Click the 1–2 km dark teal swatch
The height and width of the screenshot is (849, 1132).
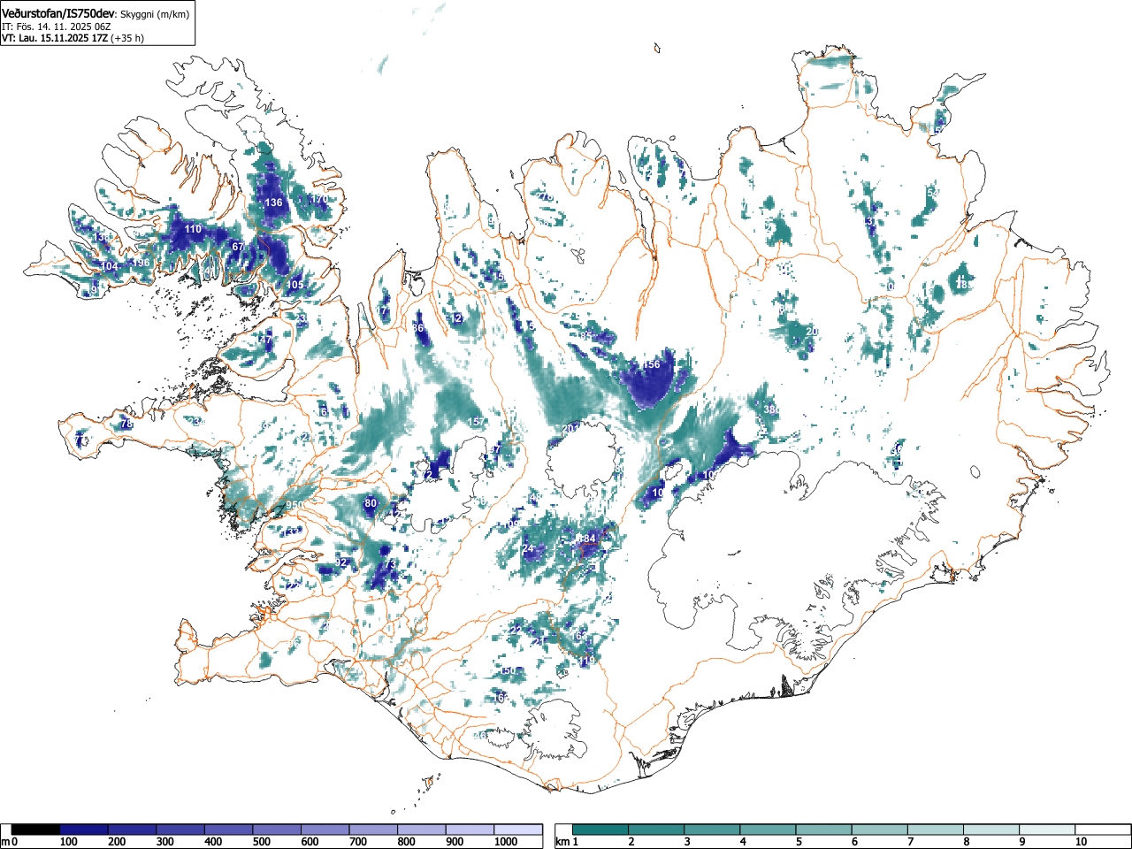(600, 830)
